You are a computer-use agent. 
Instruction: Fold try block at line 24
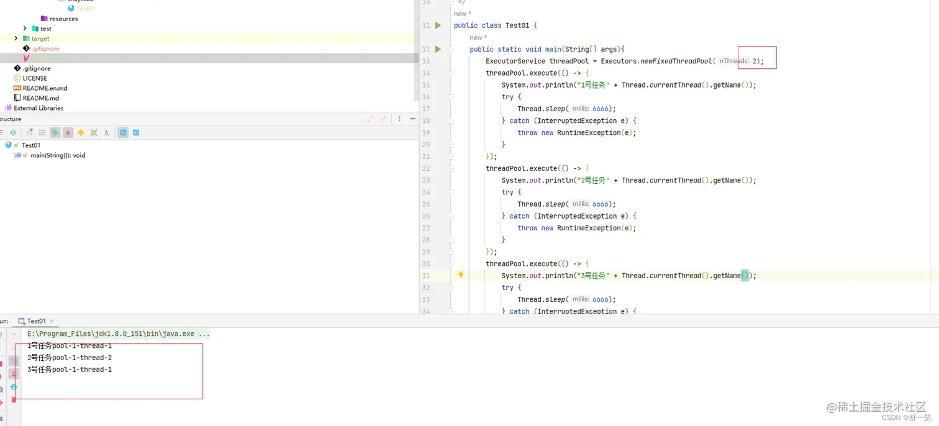tap(450, 192)
